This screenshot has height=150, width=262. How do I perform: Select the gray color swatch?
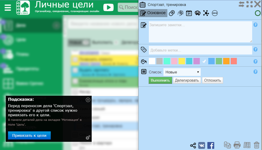point(159,61)
